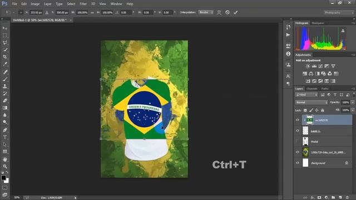
Task: Close the Untitled-1 document tab
Action: coord(71,20)
